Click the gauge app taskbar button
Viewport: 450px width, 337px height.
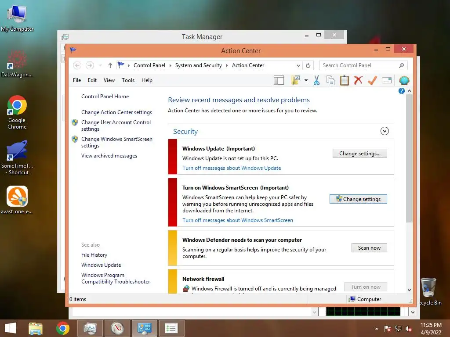[x=117, y=328]
